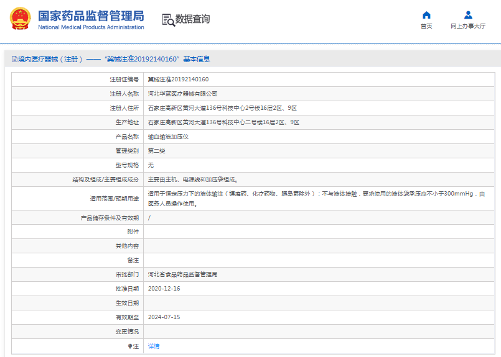Click registrant name 河北华蓝医疗器械有限公司
Image resolution: width=501 pixels, height=357 pixels.
tap(182, 94)
